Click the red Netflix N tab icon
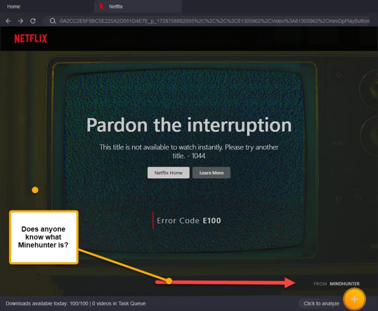Image resolution: width=378 pixels, height=311 pixels. coord(101,6)
